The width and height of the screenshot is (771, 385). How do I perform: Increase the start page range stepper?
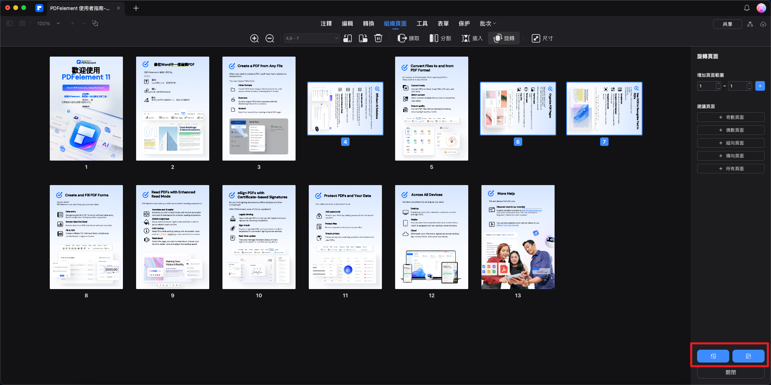pos(718,84)
